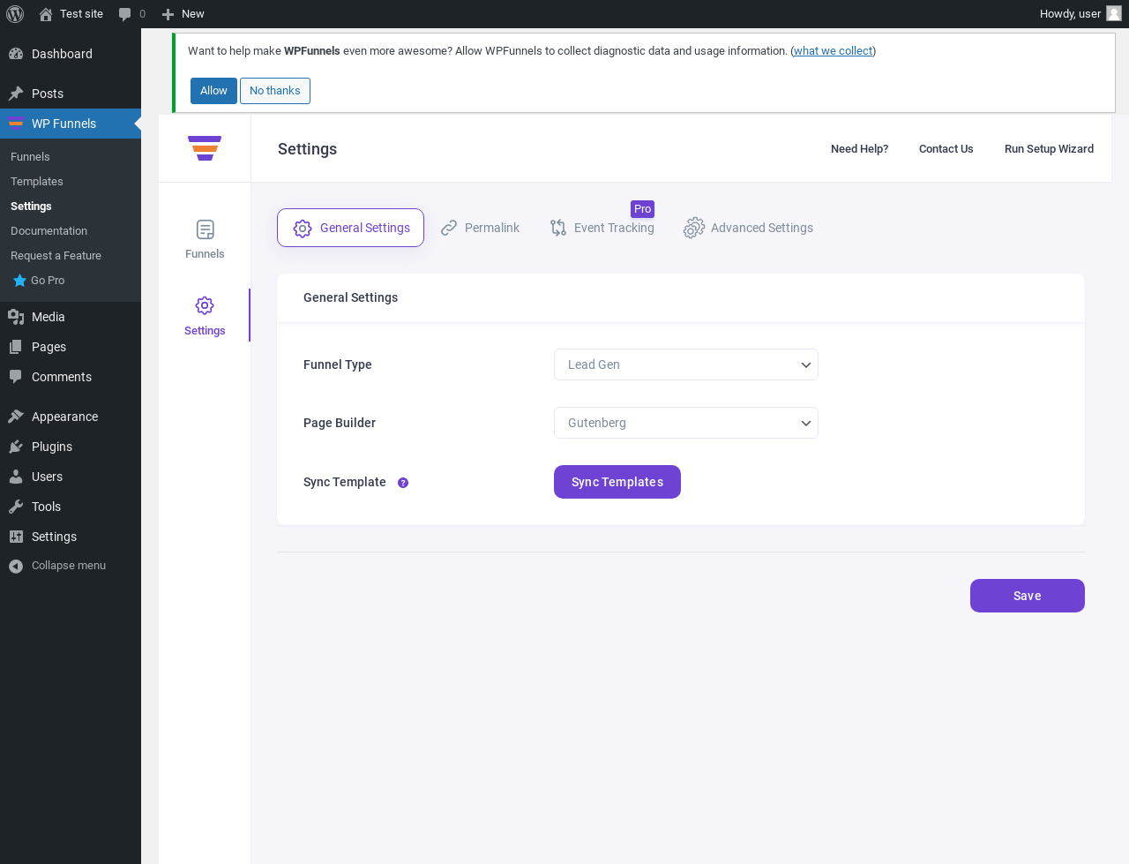Image resolution: width=1129 pixels, height=864 pixels.
Task: Click the Dashboard menu label
Action: coord(62,54)
